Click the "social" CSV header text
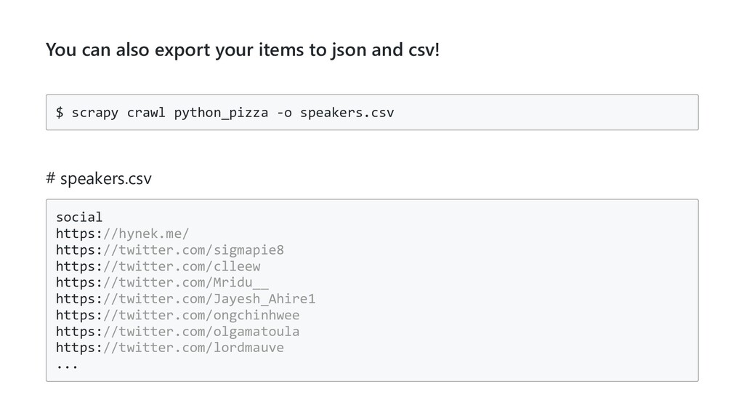 (x=79, y=217)
